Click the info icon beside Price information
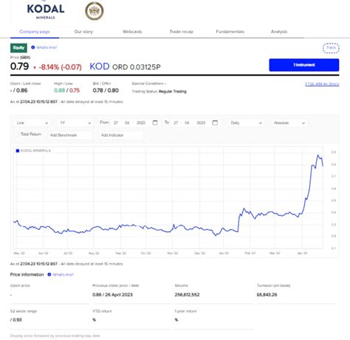Screen dimensions: 350x340 pyautogui.click(x=49, y=274)
